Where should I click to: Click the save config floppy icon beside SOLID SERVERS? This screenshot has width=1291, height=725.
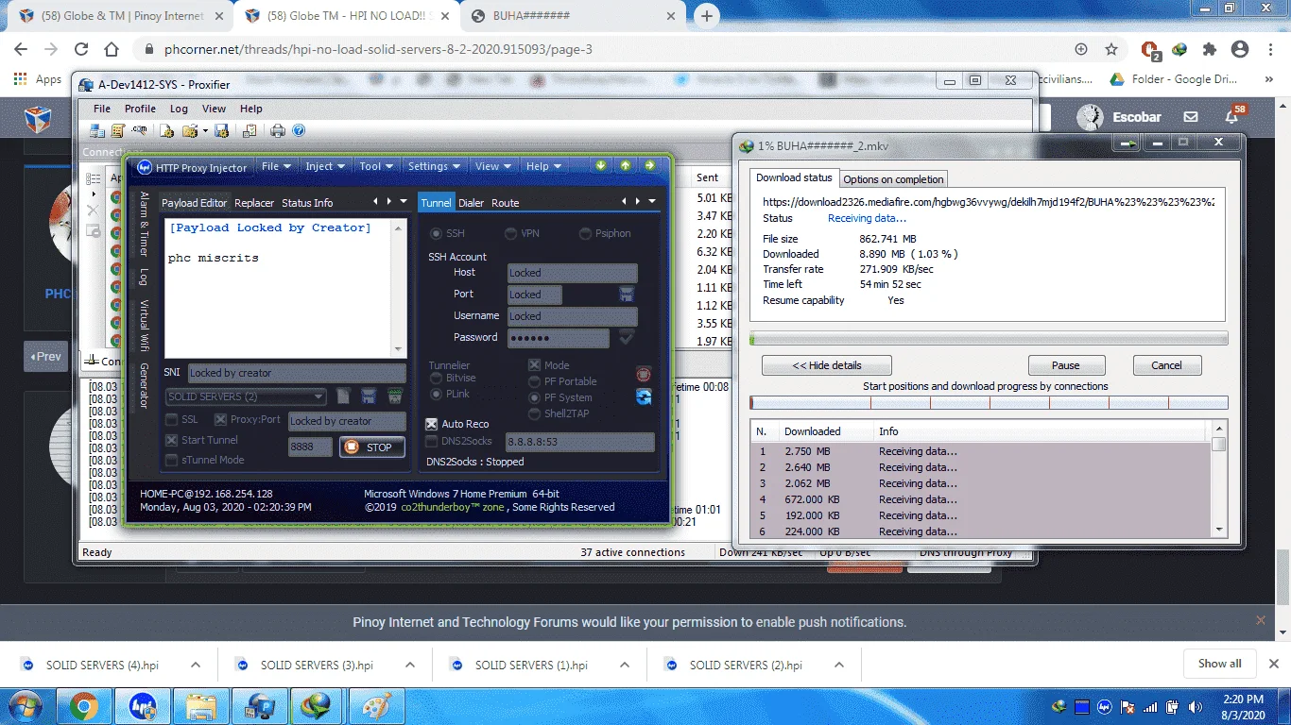click(369, 396)
